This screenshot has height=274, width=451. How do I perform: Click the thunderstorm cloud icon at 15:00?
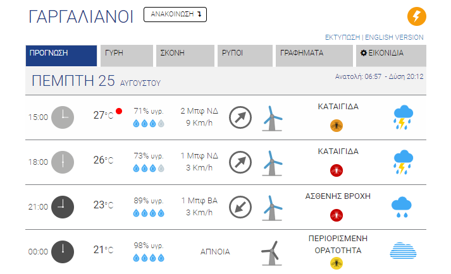(x=403, y=117)
